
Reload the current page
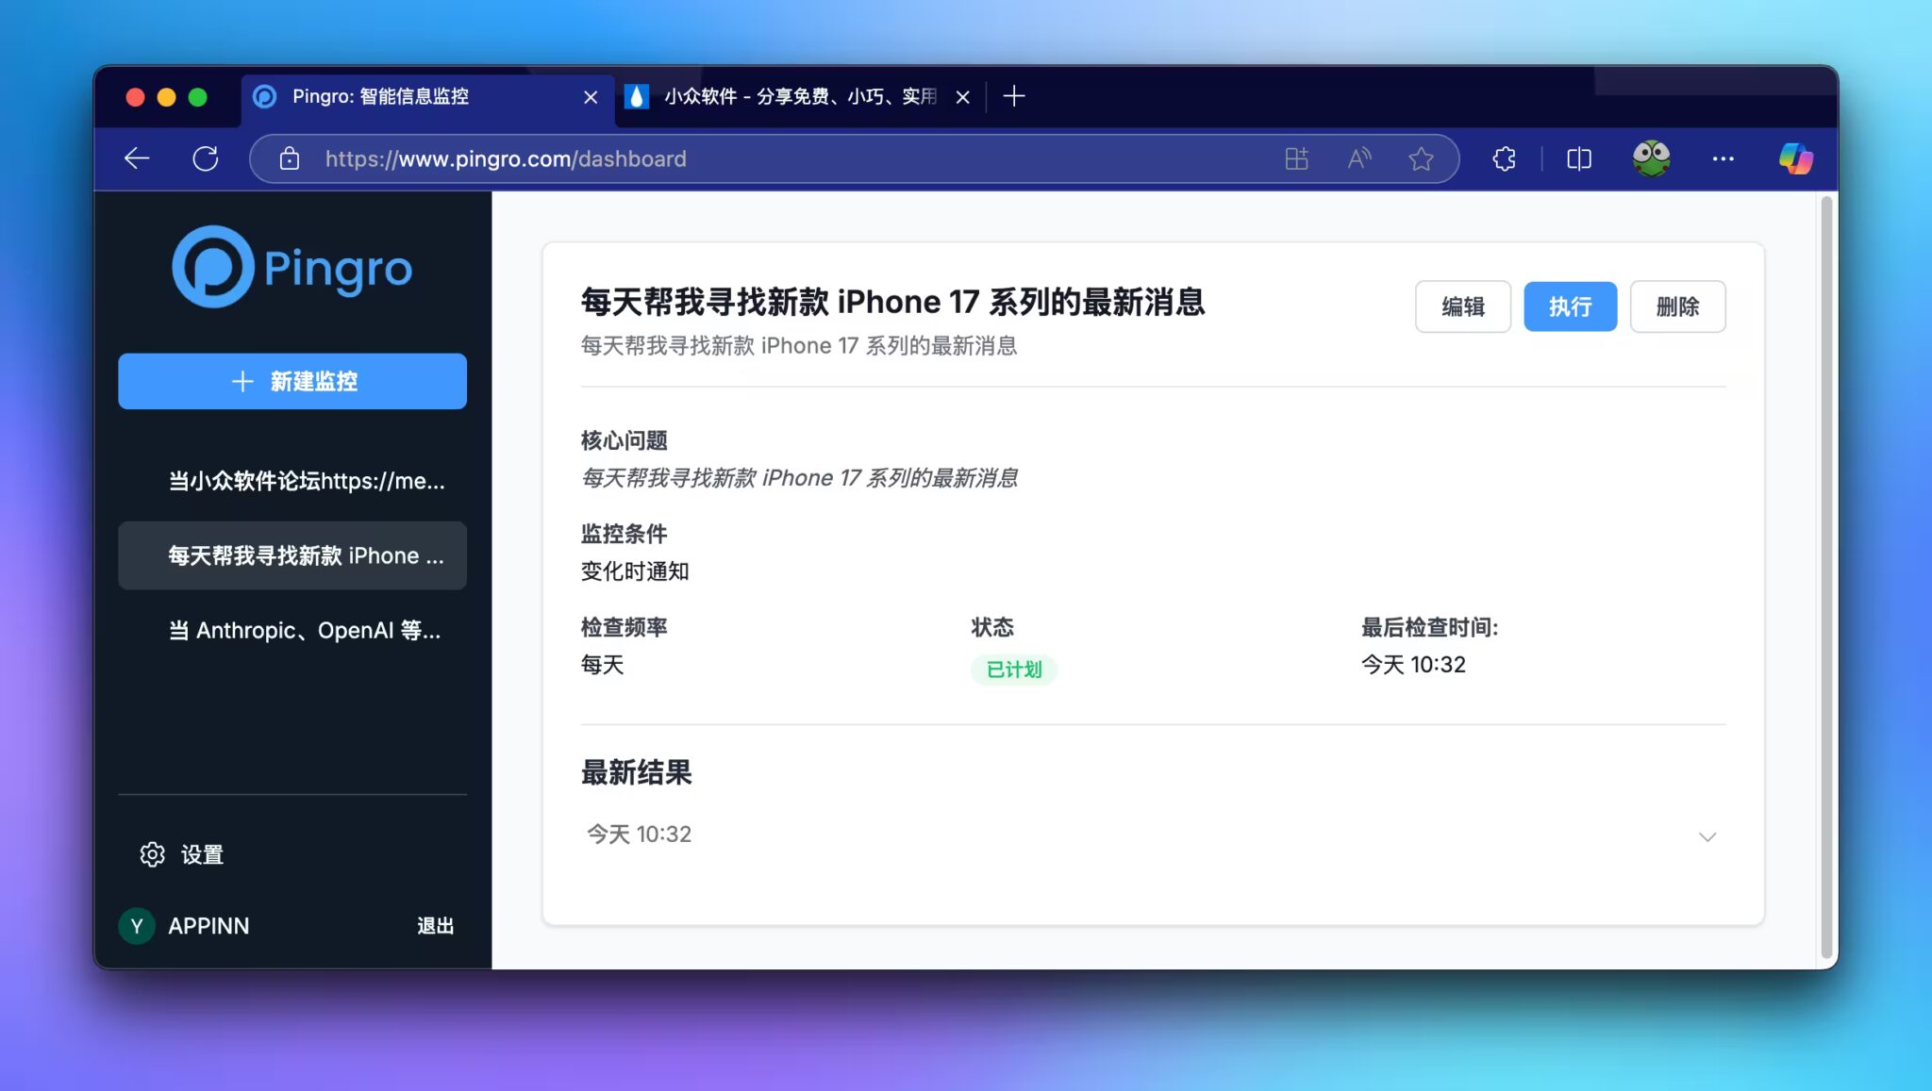(207, 157)
